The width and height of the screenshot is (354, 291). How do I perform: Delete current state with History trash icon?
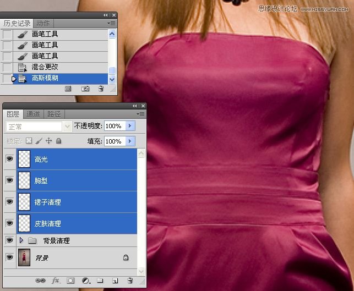[x=101, y=89]
